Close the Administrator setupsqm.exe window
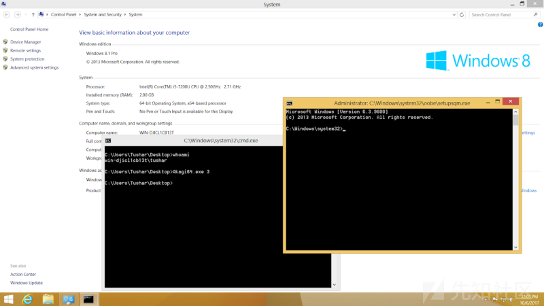 511,101
